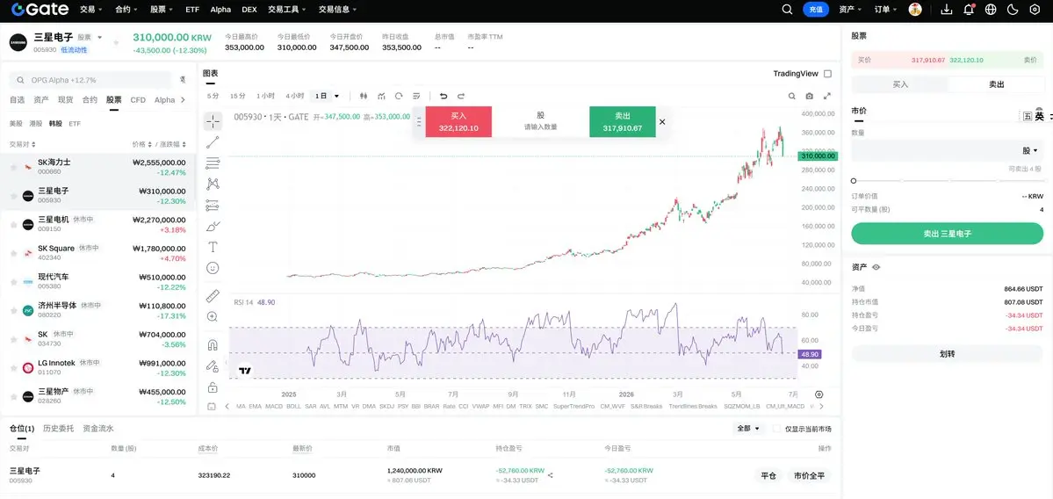Viewport: 1053px width, 499px height.
Task: Open the 股 unit dropdown
Action: [x=1029, y=150]
